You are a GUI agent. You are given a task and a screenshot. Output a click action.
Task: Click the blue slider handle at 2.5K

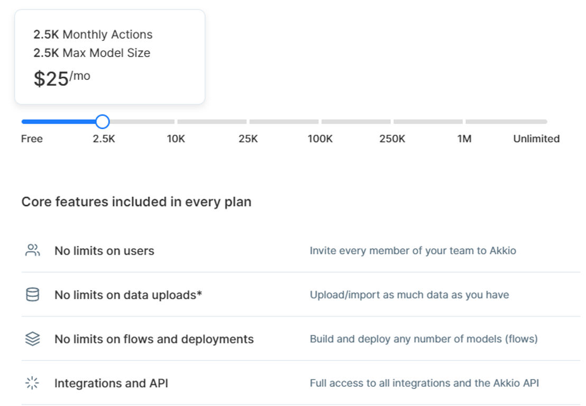pyautogui.click(x=103, y=122)
